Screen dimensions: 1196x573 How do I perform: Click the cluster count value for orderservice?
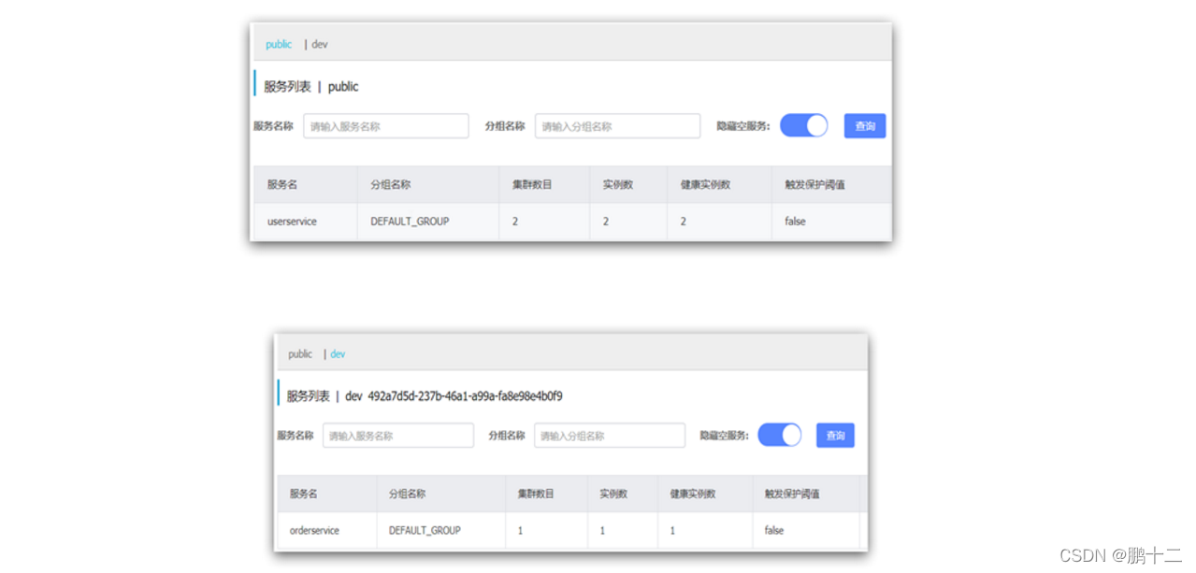[520, 530]
